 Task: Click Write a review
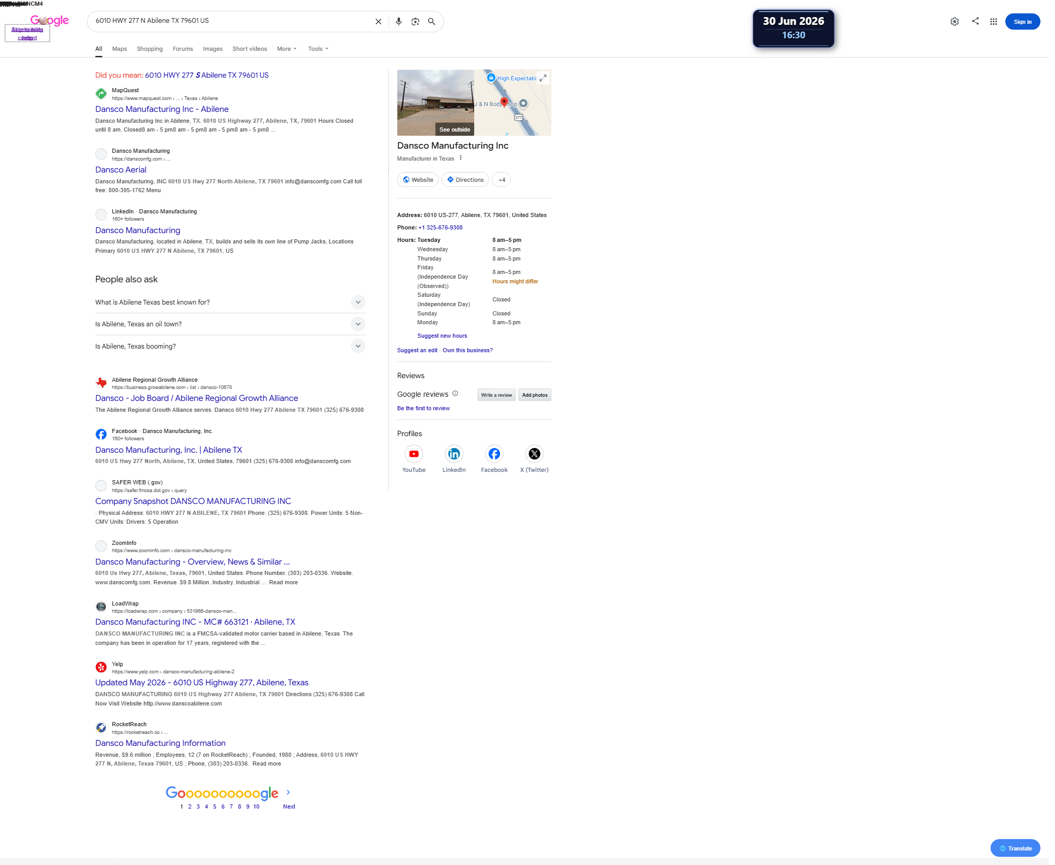pyautogui.click(x=496, y=395)
